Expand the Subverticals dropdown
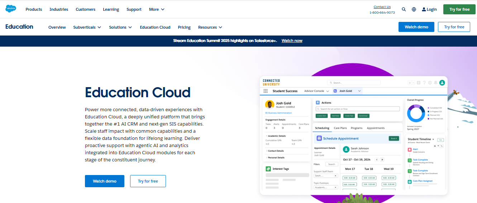 pyautogui.click(x=87, y=27)
